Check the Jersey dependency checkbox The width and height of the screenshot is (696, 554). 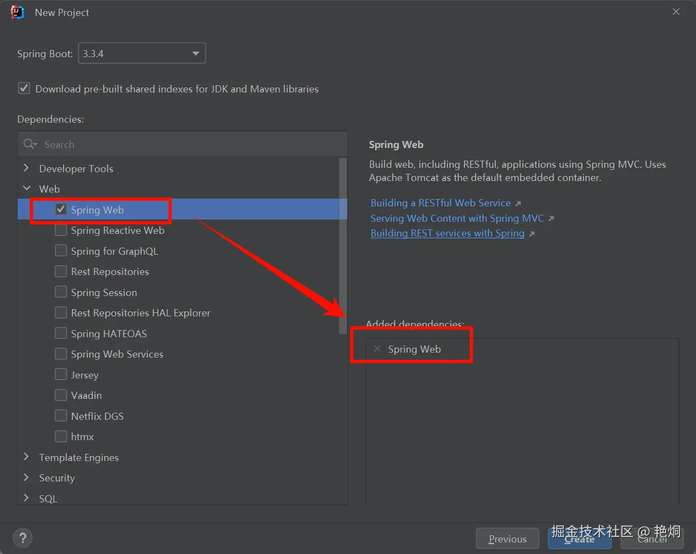(x=61, y=375)
